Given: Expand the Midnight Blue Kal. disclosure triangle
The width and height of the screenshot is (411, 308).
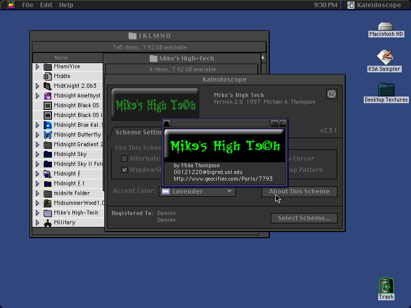Looking at the screenshot, I should (x=38, y=125).
